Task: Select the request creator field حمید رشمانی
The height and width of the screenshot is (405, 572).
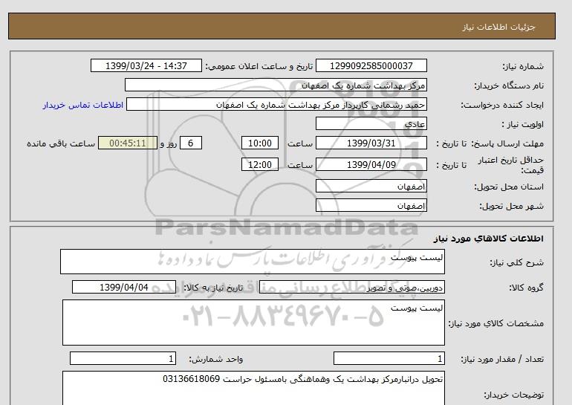Action: 276,104
